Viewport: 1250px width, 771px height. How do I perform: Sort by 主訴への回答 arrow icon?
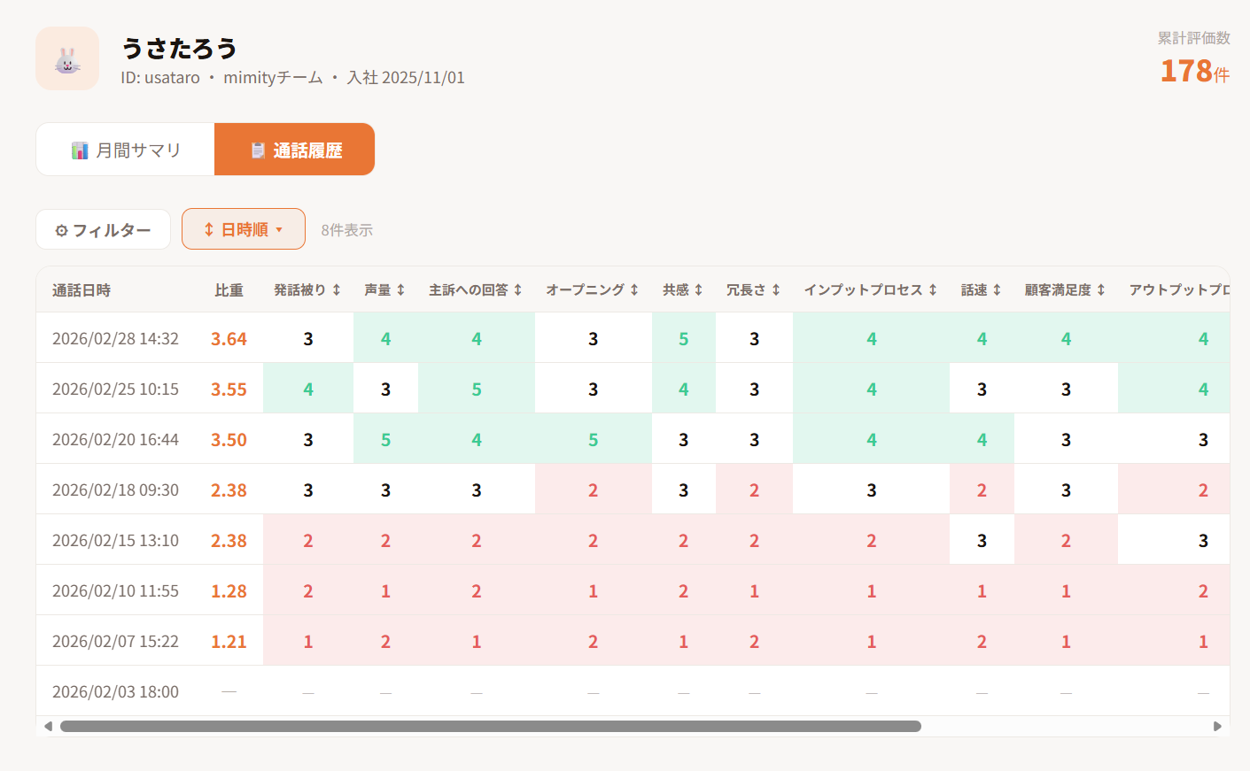(x=518, y=290)
